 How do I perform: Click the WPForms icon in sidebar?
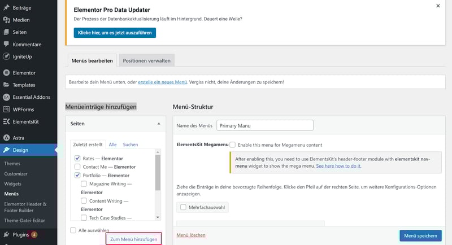click(6, 109)
